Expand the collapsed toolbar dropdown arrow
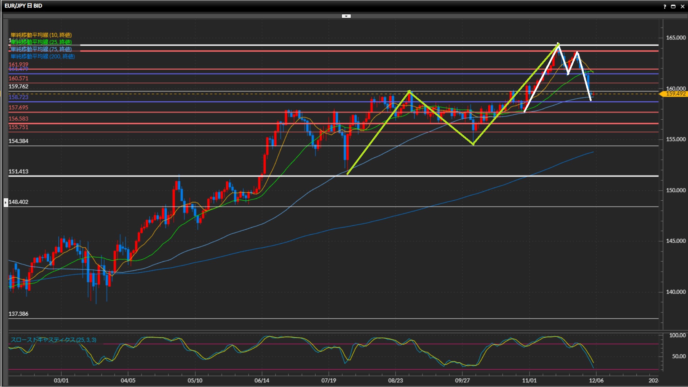Viewport: 688px width, 387px height. click(346, 16)
